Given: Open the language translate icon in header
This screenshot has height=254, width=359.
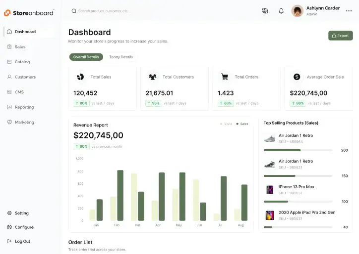Looking at the screenshot, I should tap(265, 11).
